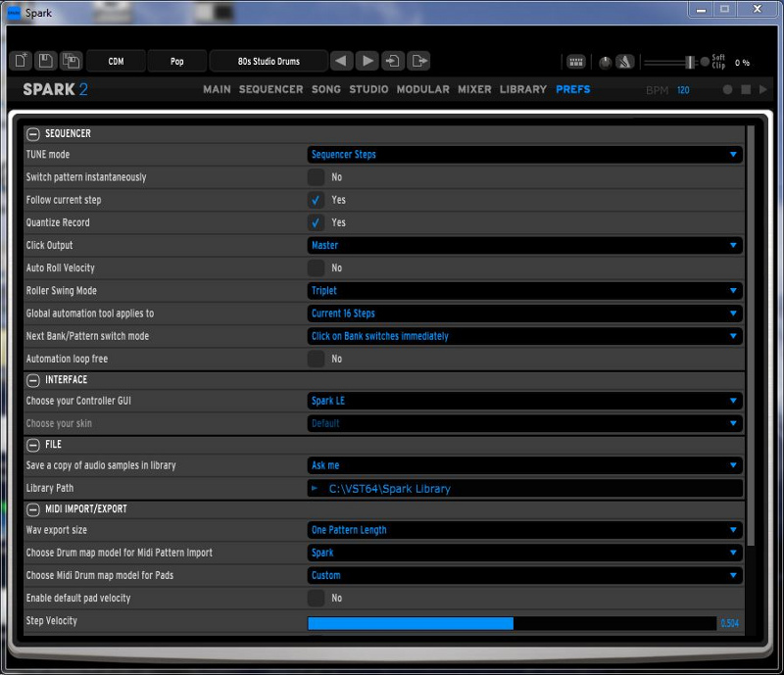Click the Library Path browse triangle

pyautogui.click(x=315, y=488)
